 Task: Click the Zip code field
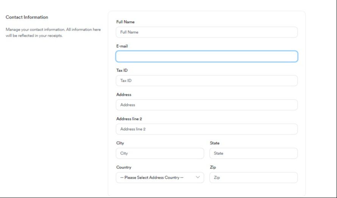253,178
